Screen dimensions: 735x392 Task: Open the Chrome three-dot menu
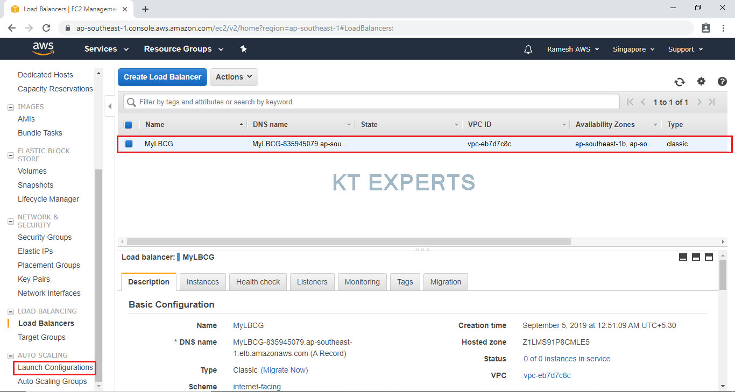[x=723, y=28]
